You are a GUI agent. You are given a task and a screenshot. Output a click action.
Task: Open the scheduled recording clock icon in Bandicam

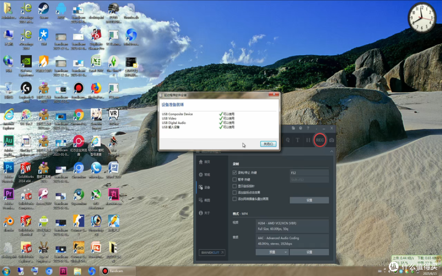click(x=300, y=128)
